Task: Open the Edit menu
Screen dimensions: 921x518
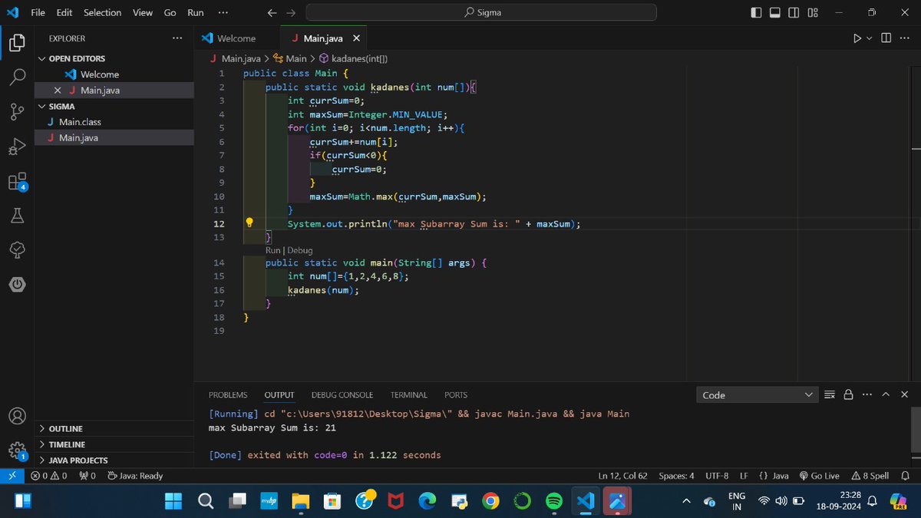Action: [64, 12]
